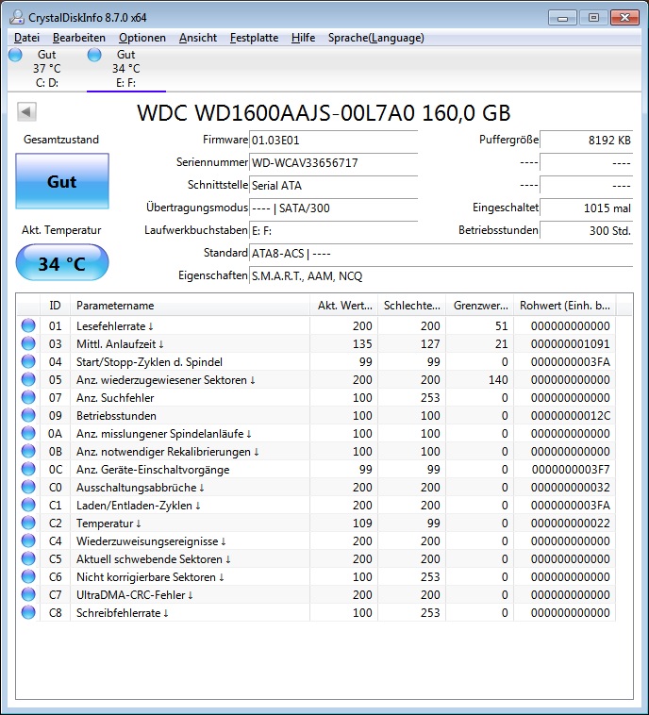
Task: Click status orb of notwendiger Rekalibrierungen row
Action: tap(28, 451)
